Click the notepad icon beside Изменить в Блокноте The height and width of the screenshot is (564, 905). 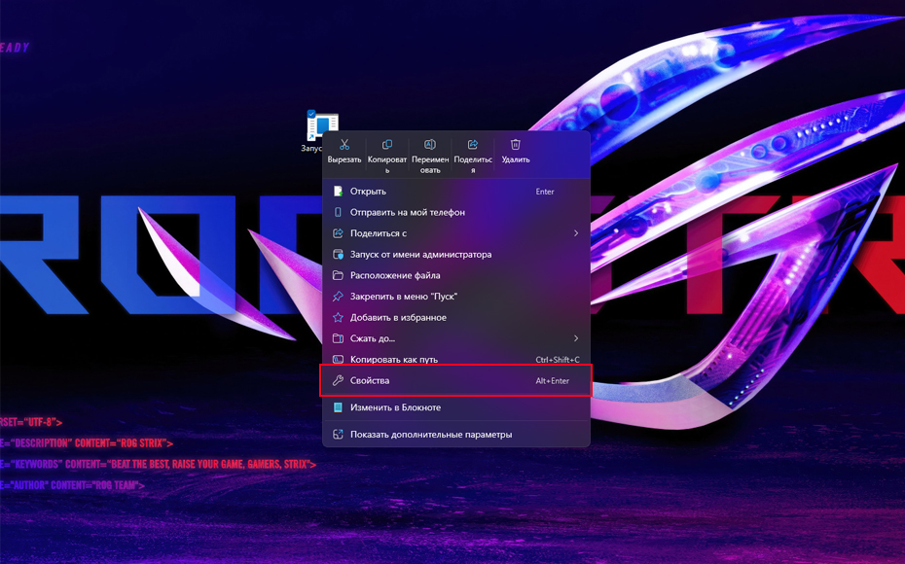[x=339, y=407]
